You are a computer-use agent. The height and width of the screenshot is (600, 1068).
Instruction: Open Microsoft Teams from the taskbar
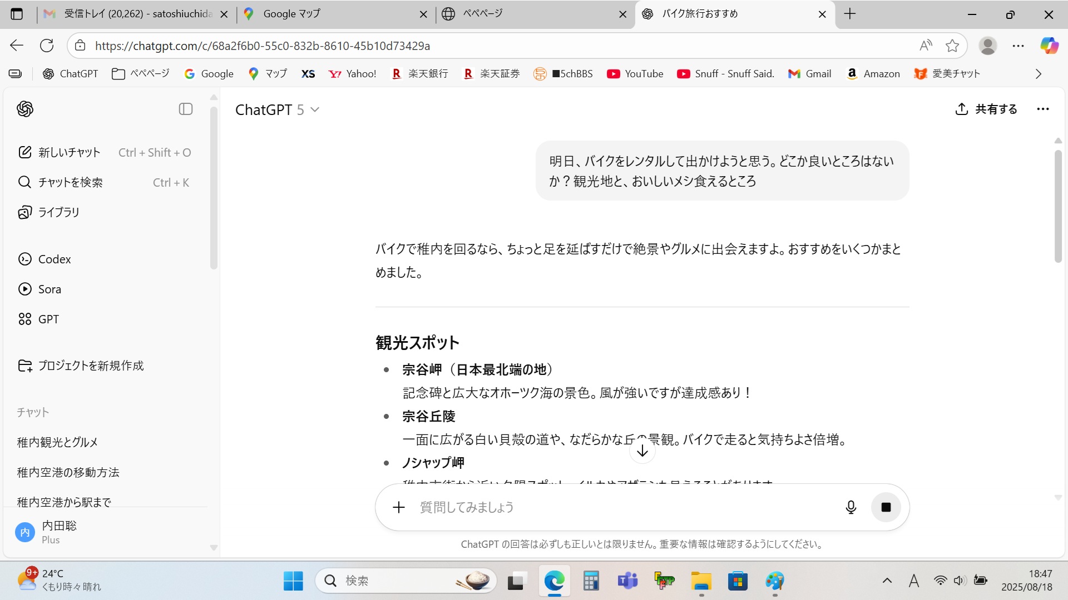627,581
